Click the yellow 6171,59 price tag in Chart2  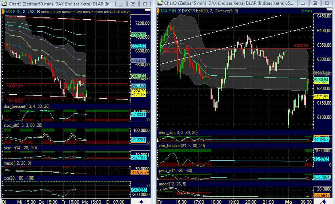(138, 95)
